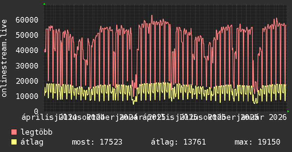Select the legtöbb legend label

(x=36, y=132)
